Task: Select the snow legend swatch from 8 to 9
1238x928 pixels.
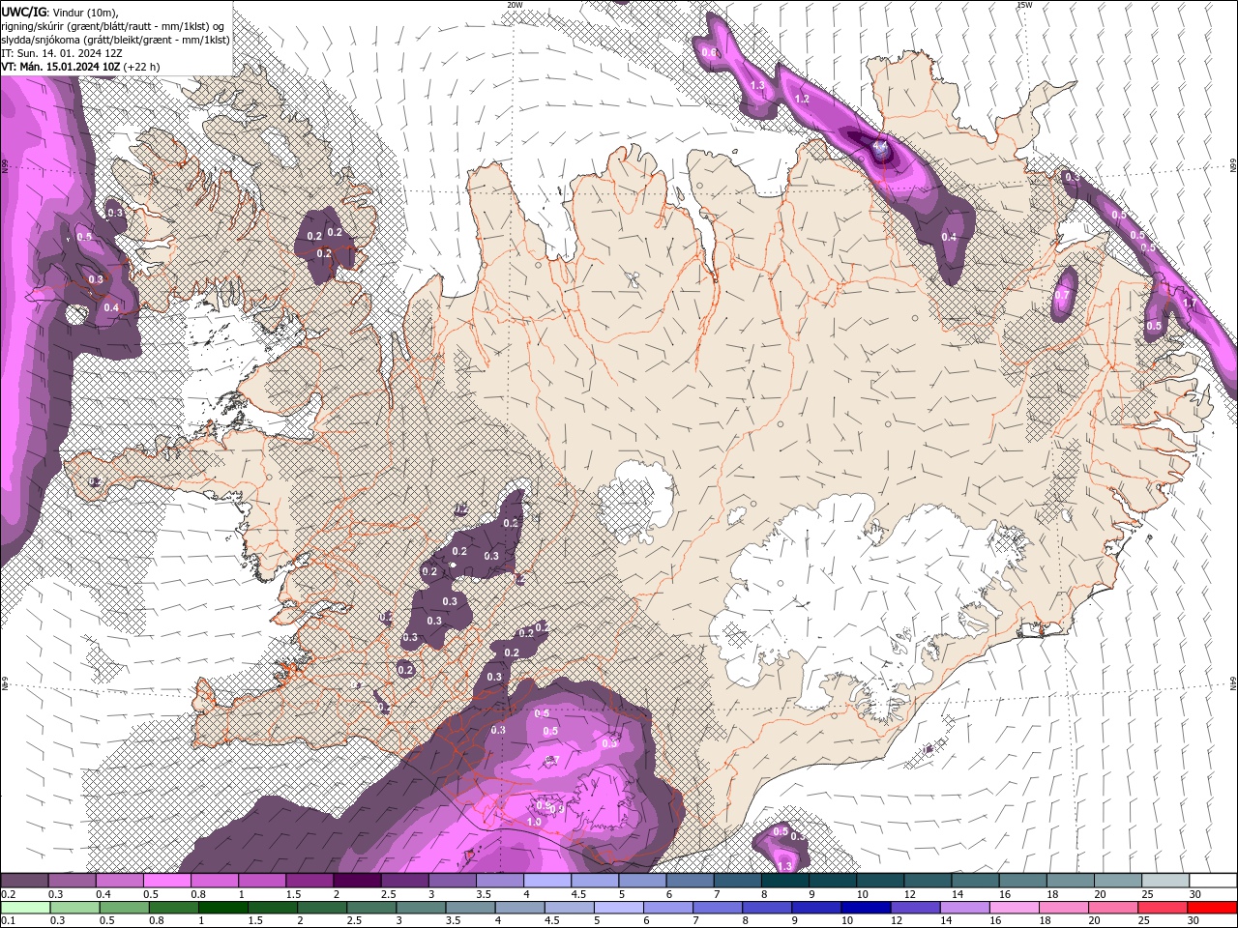Action: [787, 880]
